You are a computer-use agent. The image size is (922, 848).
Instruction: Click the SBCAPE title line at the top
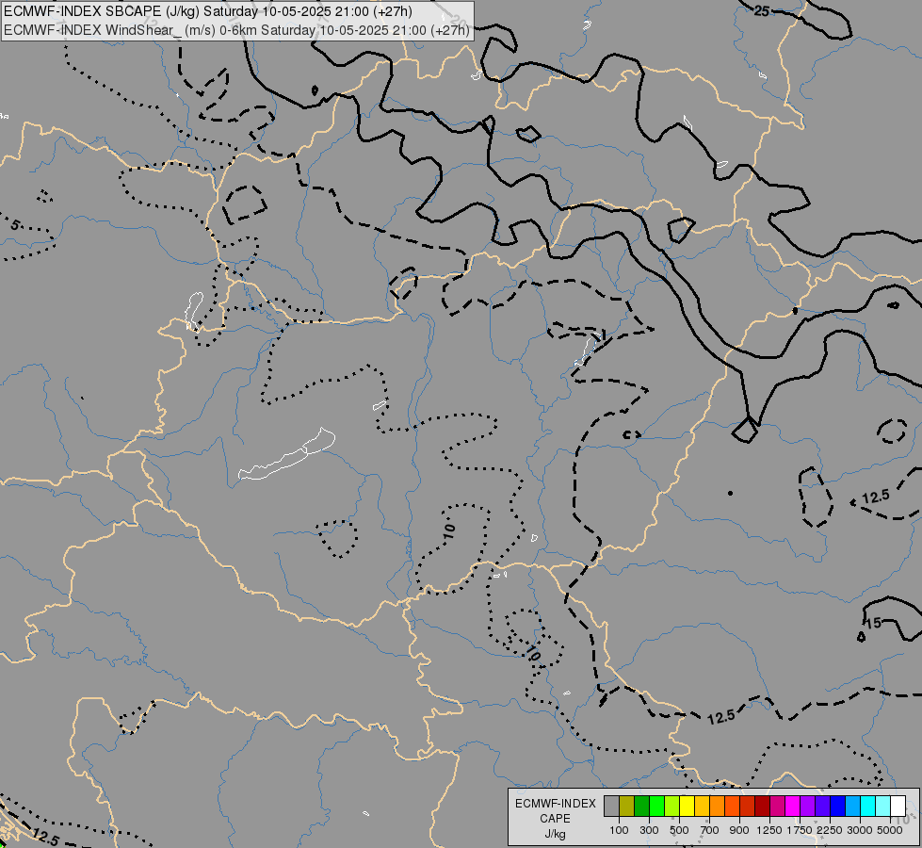coord(207,11)
